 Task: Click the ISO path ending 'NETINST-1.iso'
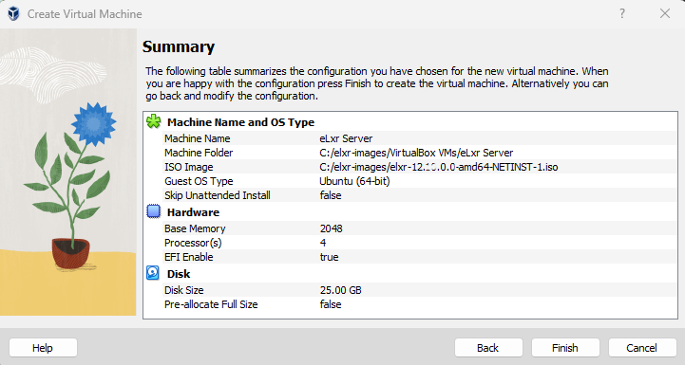pyautogui.click(x=439, y=167)
